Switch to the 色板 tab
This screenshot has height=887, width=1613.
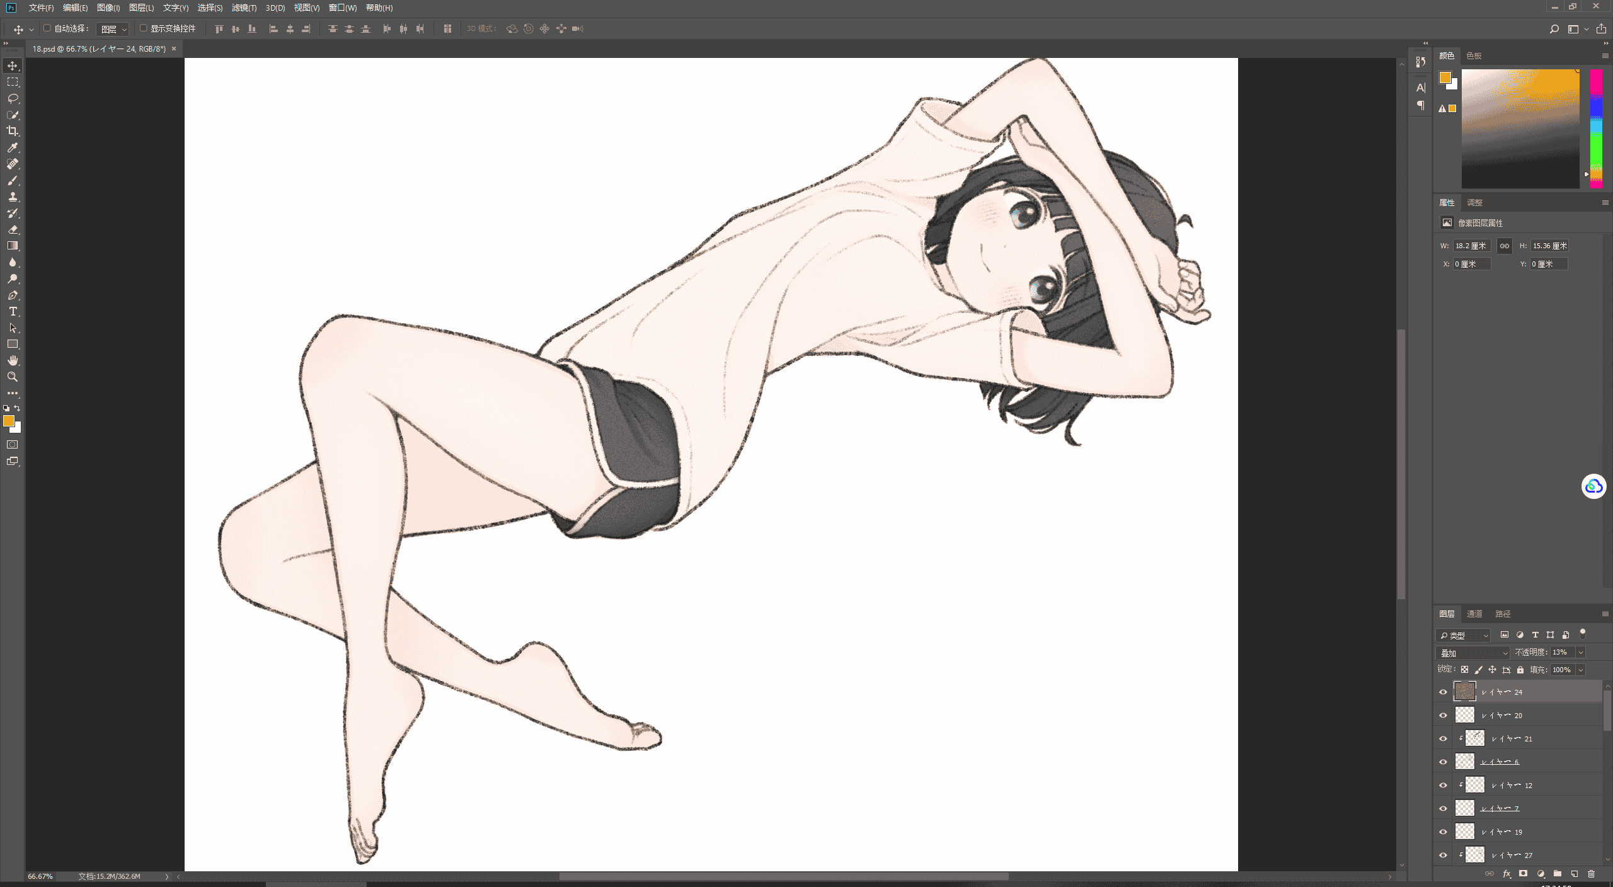(1474, 56)
